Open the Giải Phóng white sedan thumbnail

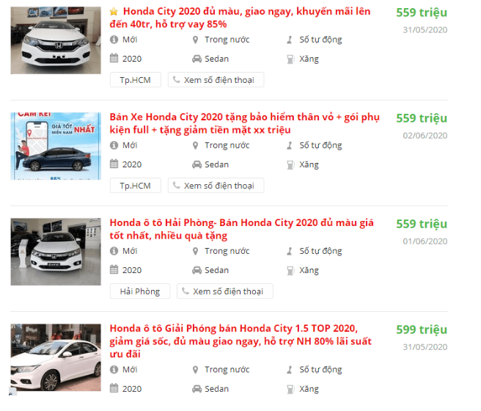tap(56, 357)
